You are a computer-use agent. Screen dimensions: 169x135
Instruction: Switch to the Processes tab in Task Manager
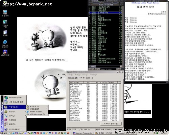(x=82, y=78)
